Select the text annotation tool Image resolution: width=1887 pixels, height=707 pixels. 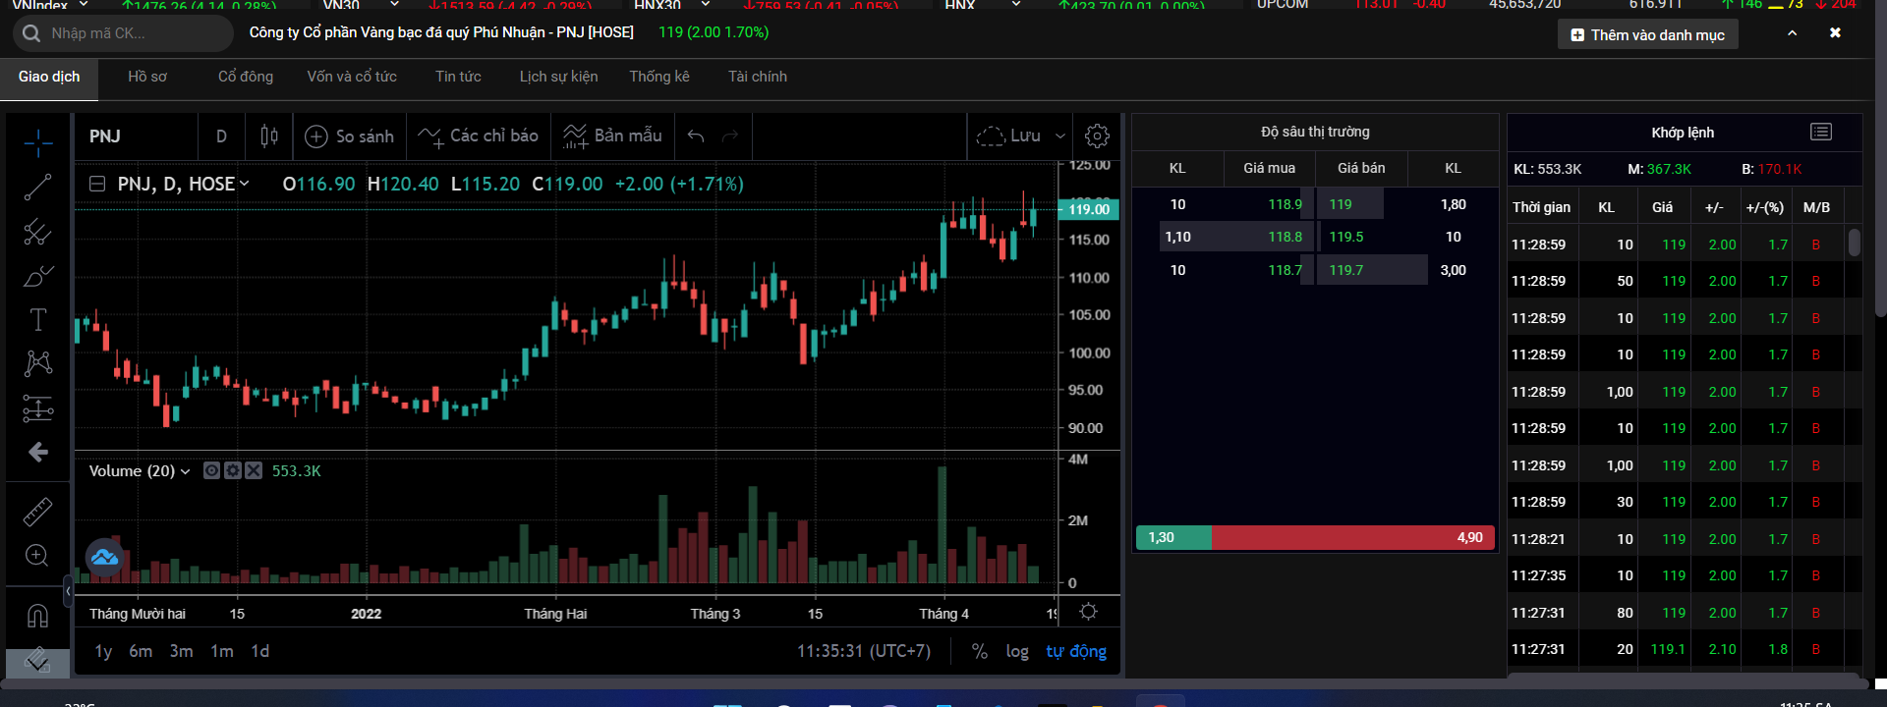pyautogui.click(x=38, y=319)
